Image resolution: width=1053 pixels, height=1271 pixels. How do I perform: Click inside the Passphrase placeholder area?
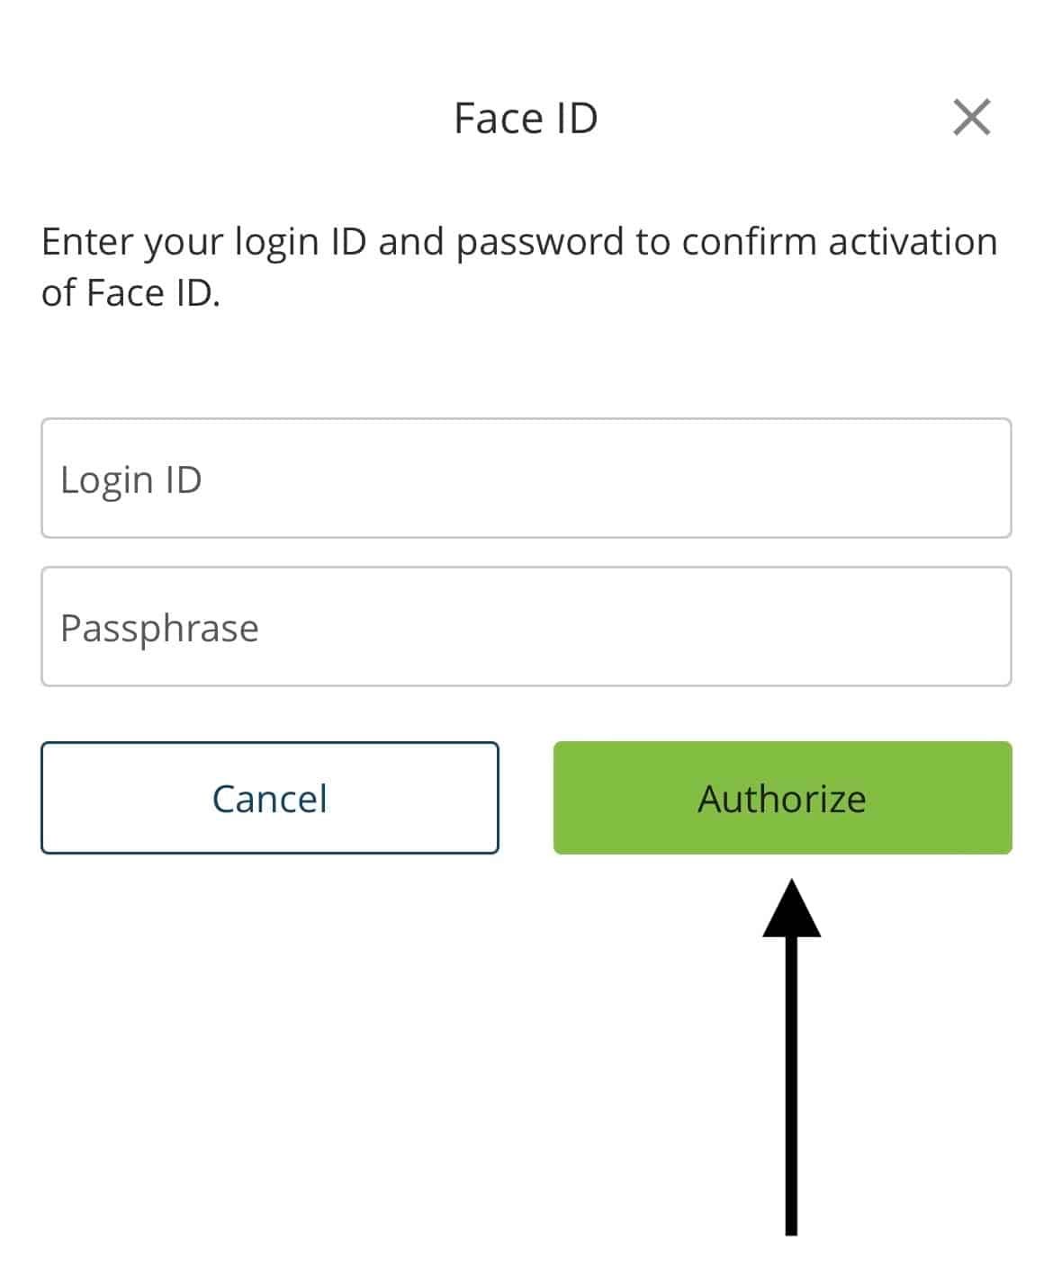159,626
